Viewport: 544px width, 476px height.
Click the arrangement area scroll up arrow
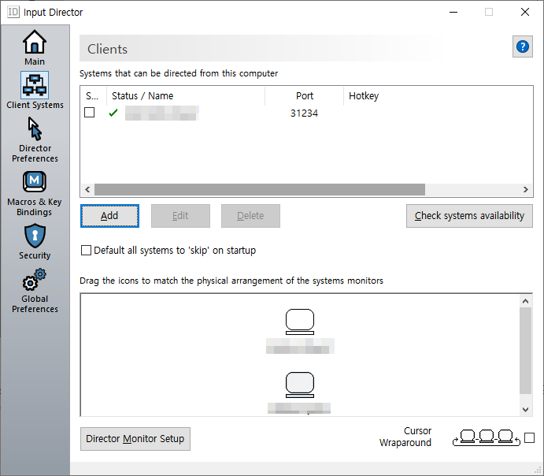[525, 301]
